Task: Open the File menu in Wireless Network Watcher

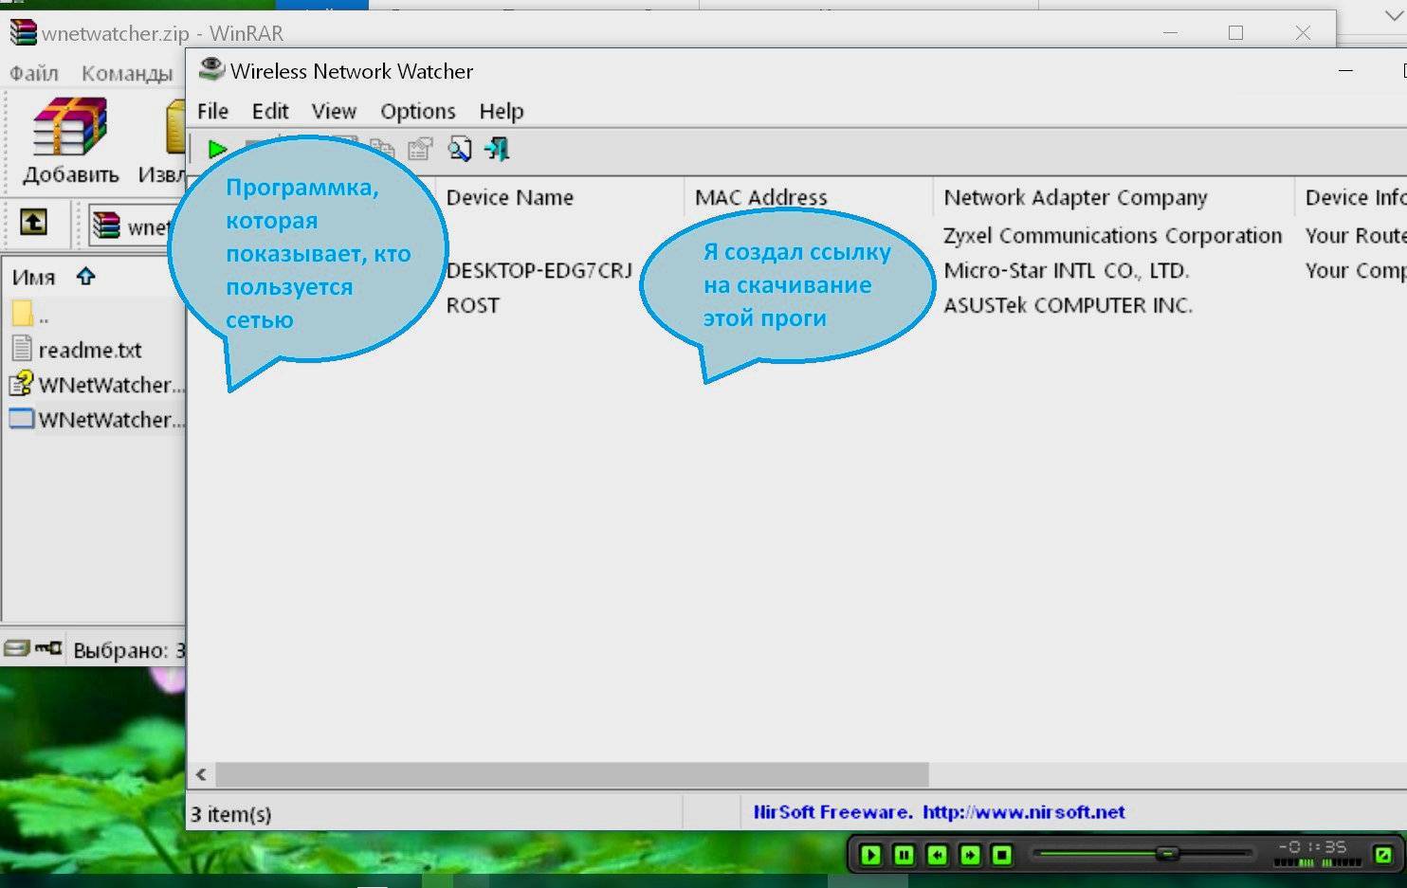Action: coord(212,111)
